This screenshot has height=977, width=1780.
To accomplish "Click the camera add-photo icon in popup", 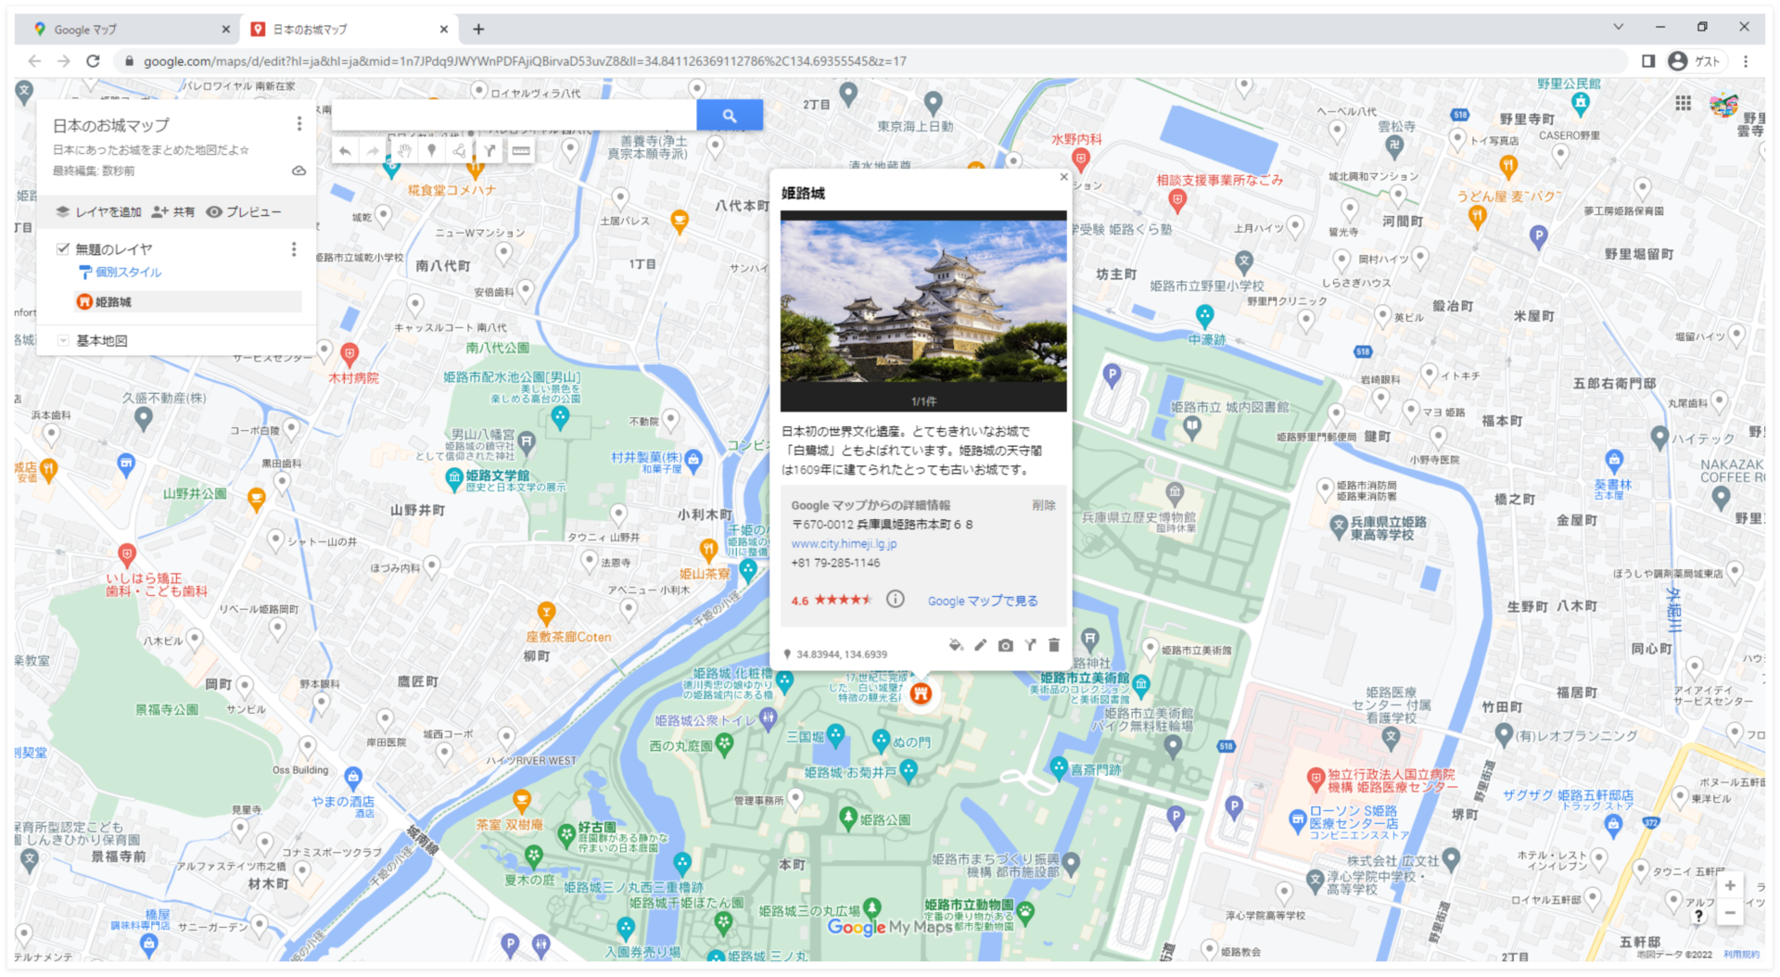I will [x=1005, y=645].
